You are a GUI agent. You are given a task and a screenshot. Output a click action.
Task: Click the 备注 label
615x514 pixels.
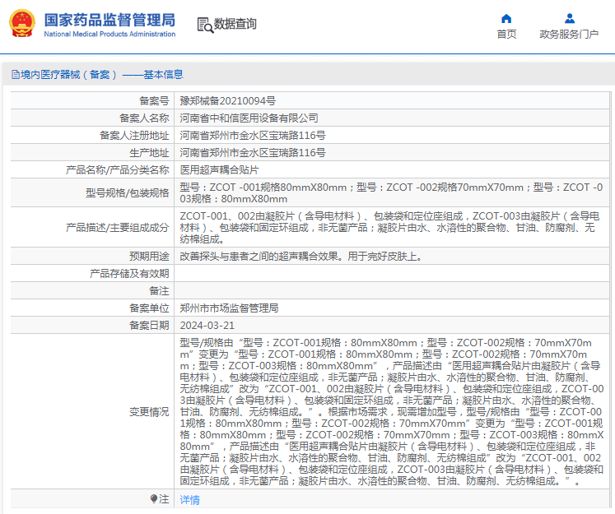159,290
